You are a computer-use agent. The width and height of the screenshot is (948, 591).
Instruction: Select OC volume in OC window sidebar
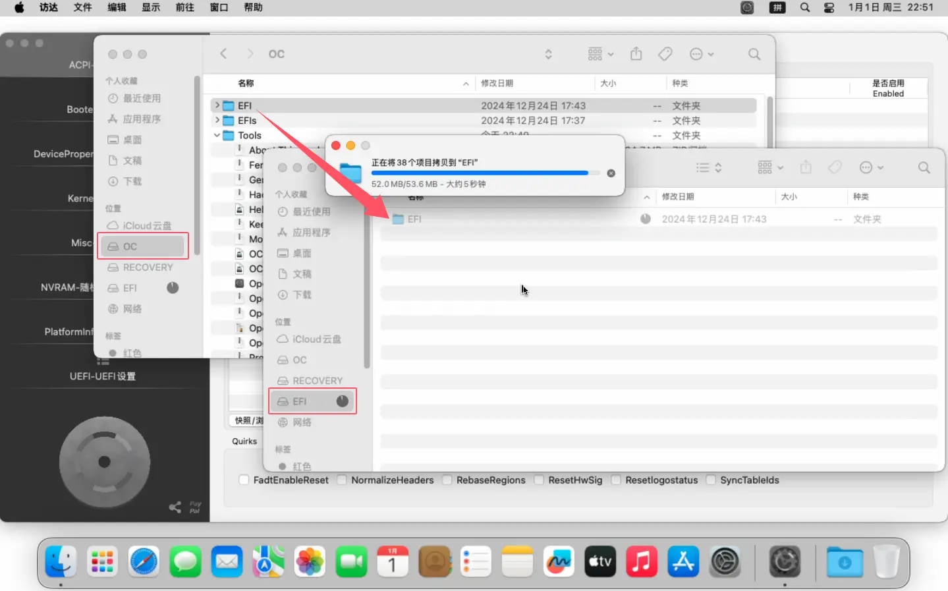pos(143,246)
